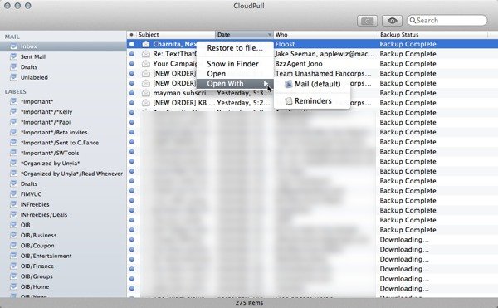Select *Organized by Unyia*/Read Whenever label

point(63,174)
